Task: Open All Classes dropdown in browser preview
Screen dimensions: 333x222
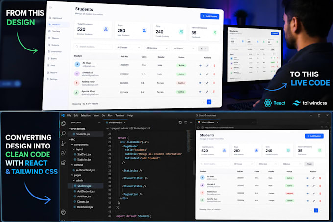Action: [243, 164]
